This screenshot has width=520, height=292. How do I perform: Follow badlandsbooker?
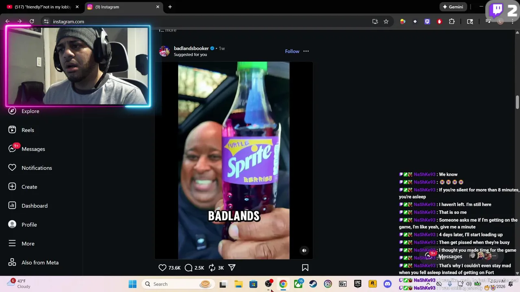292,51
